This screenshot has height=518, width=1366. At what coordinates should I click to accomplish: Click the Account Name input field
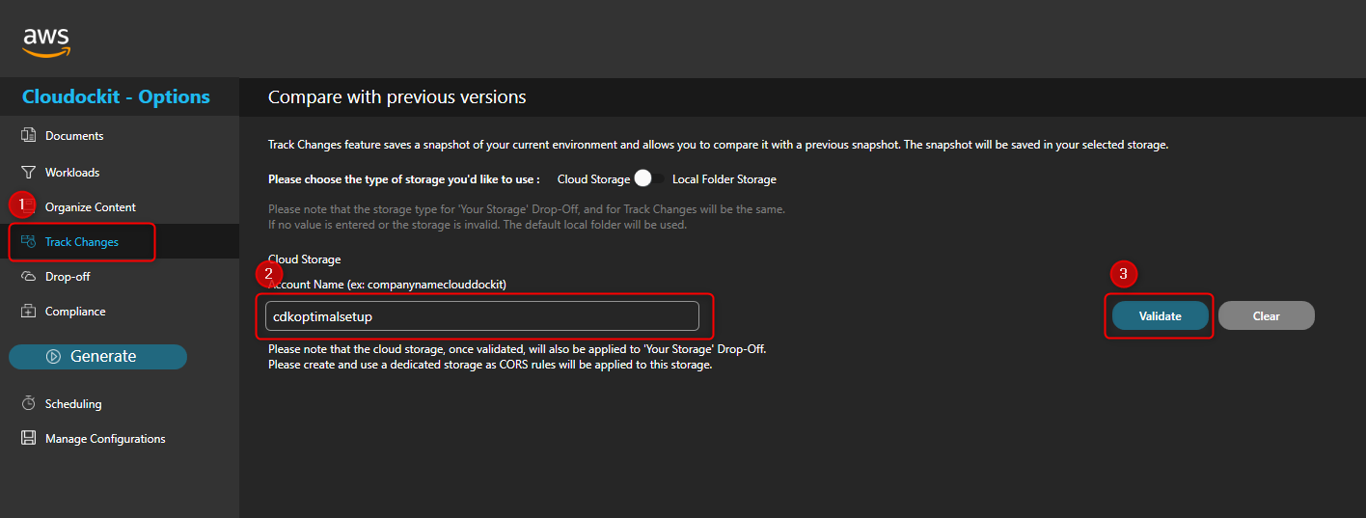[x=482, y=316]
